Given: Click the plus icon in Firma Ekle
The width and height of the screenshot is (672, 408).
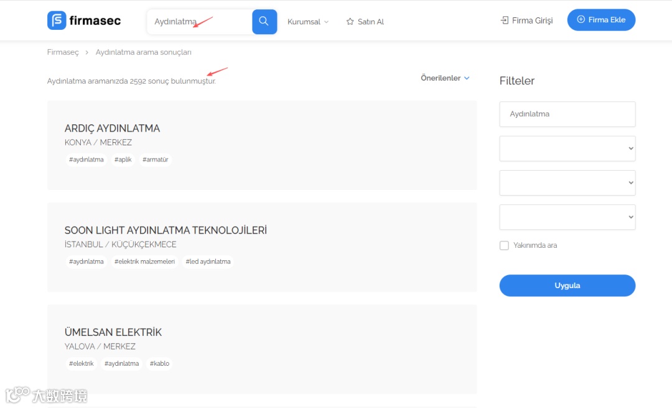Looking at the screenshot, I should tap(581, 19).
